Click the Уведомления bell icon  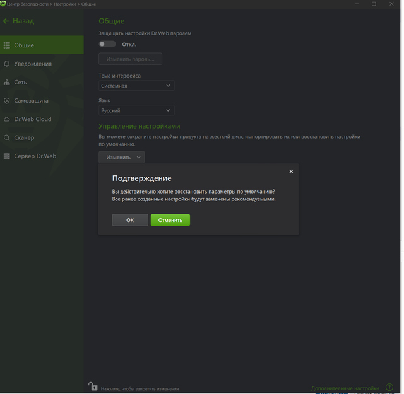(x=7, y=64)
